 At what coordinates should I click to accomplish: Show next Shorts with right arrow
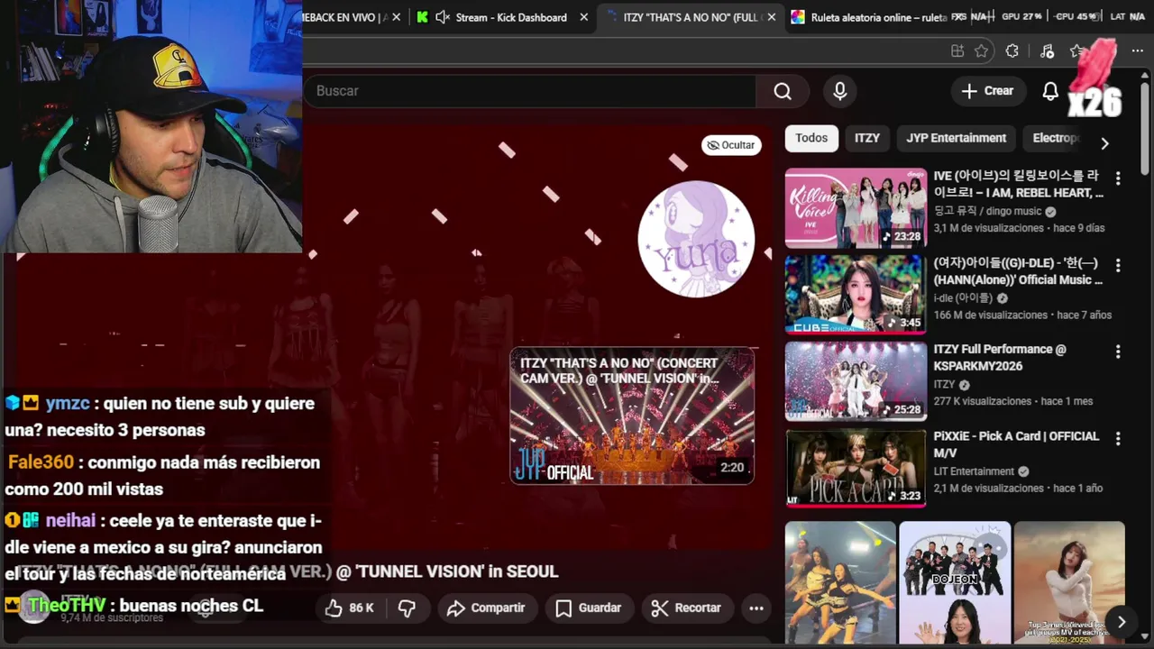[1122, 622]
